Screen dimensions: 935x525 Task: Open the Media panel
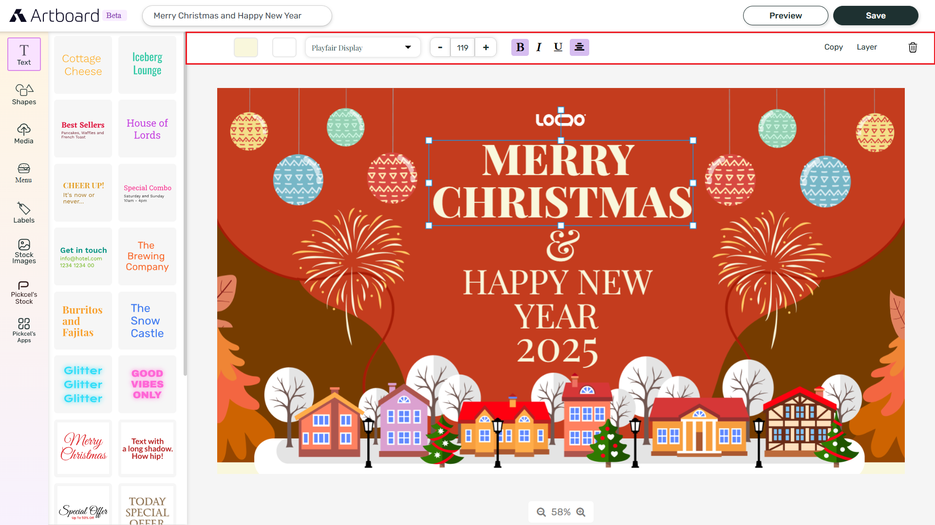click(23, 133)
